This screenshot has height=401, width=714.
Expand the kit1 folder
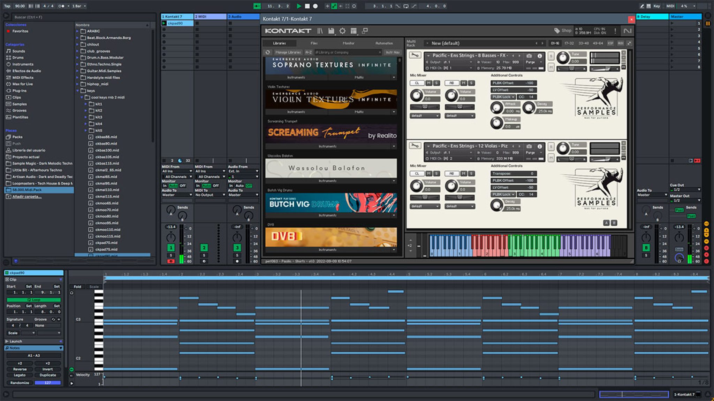(86, 104)
